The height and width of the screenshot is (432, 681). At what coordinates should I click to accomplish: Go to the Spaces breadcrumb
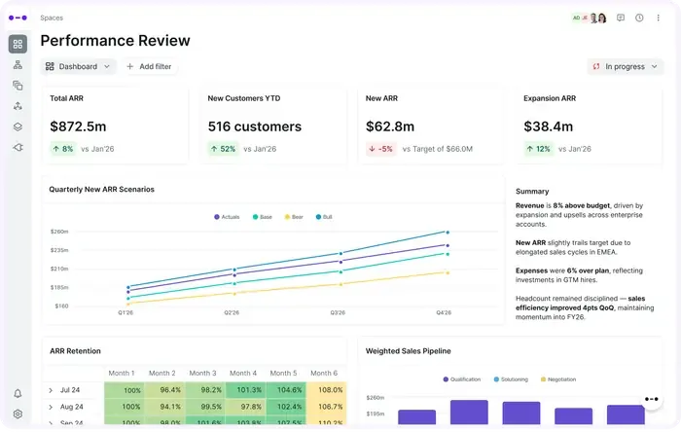coord(52,18)
